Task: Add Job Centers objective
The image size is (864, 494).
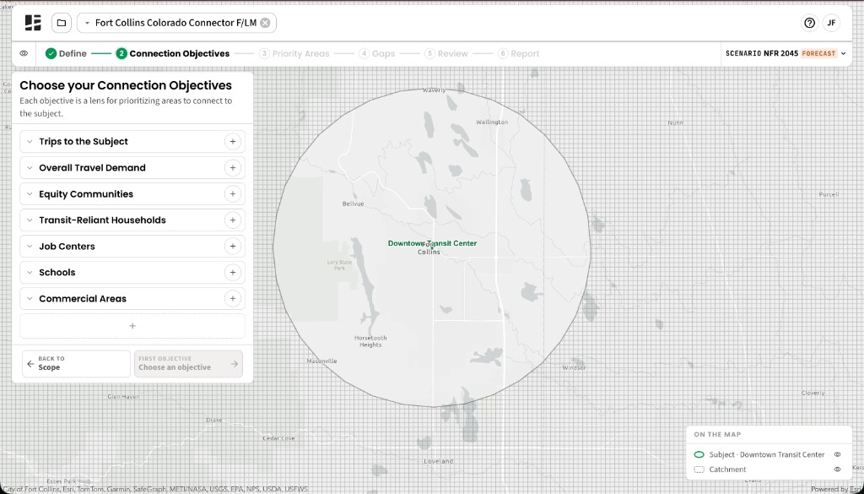Action: click(x=233, y=247)
